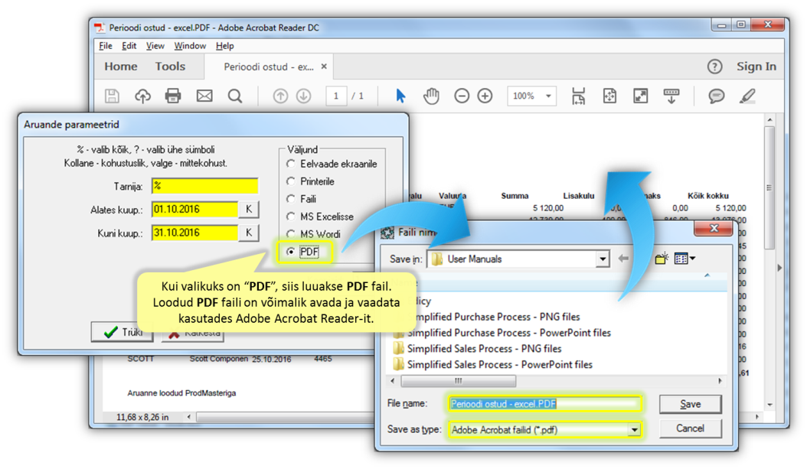Screen dimensions: 807x469
Task: Go to next page arrow icon
Action: click(304, 96)
